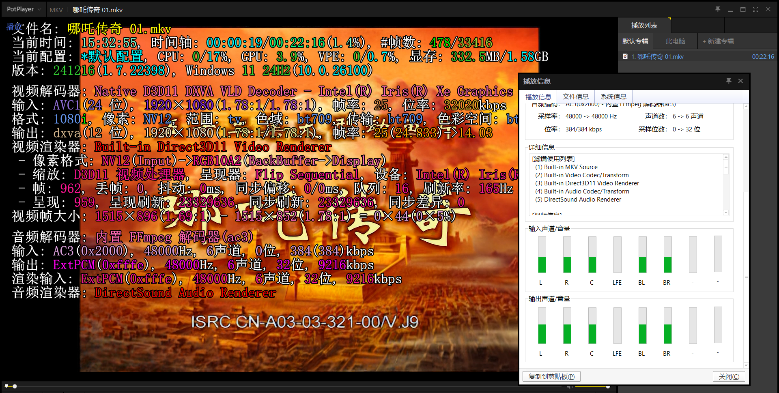
Task: Mute audio with the speaker icon
Action: [570, 387]
